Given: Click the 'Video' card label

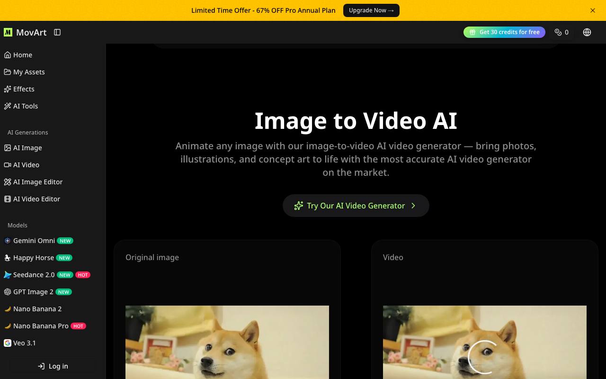Looking at the screenshot, I should [393, 257].
